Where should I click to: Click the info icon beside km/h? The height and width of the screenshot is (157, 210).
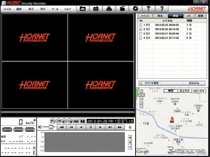(34, 120)
